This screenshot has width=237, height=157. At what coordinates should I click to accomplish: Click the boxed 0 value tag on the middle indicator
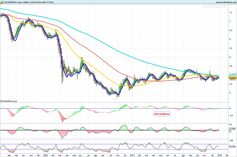230,131
